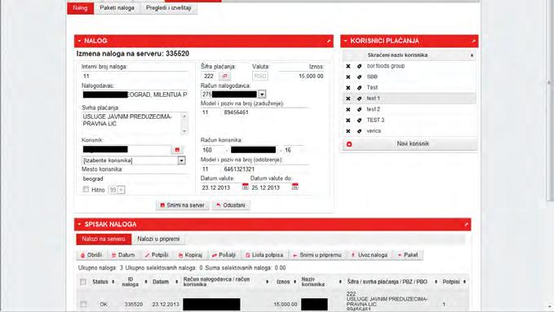Click the Odustani button

pyautogui.click(x=231, y=205)
